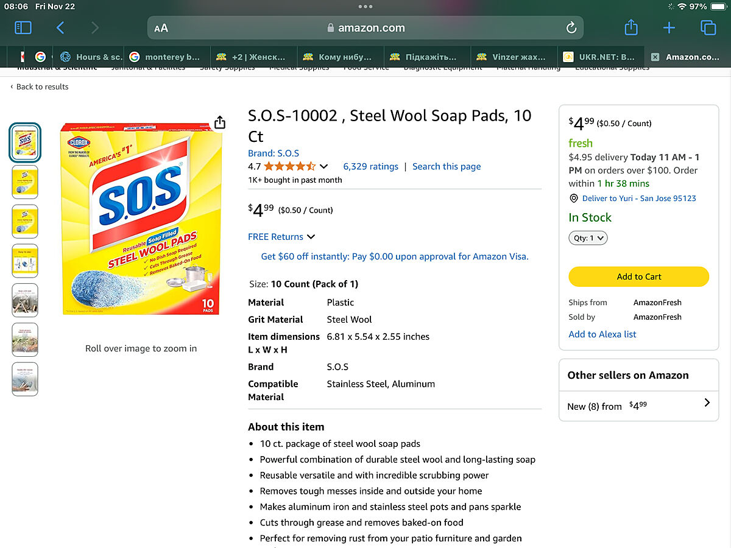The width and height of the screenshot is (731, 548).
Task: Expand the star ratings breakdown chevron
Action: point(324,166)
